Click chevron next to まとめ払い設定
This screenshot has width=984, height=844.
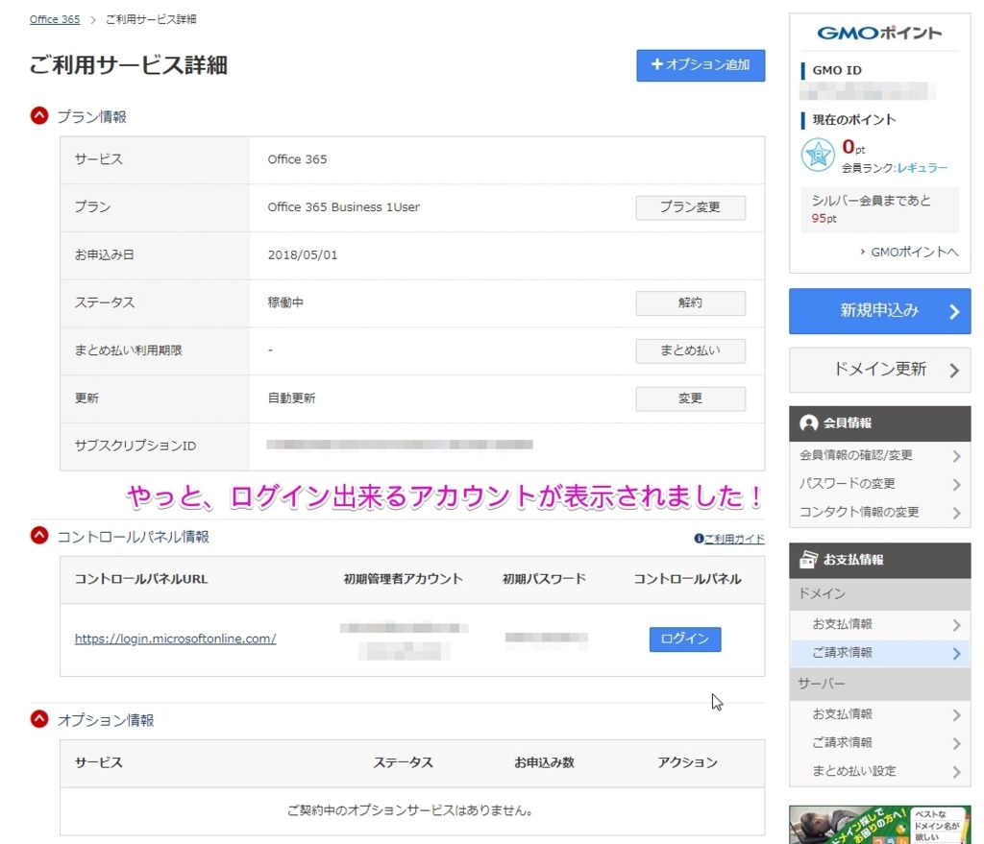(956, 772)
